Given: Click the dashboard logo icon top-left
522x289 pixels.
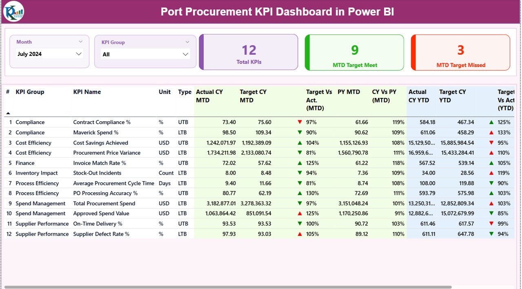Looking at the screenshot, I should [14, 11].
